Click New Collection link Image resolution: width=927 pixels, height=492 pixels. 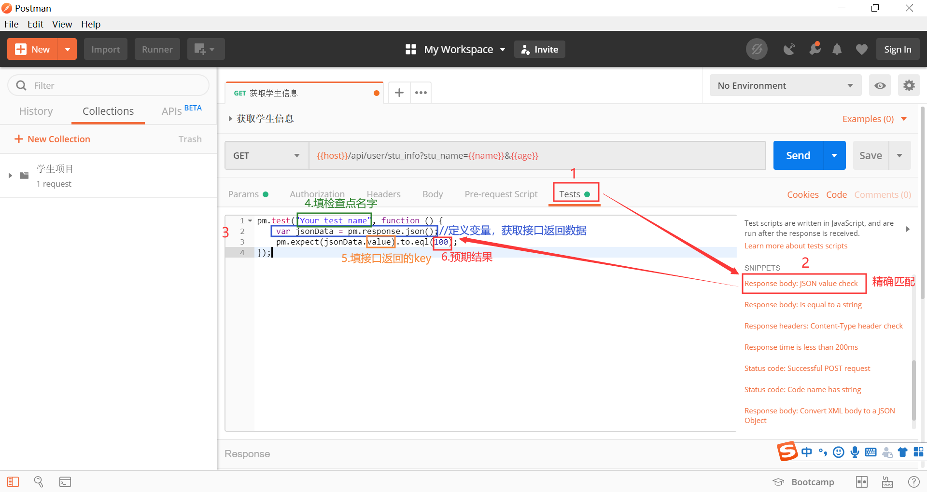tap(52, 139)
